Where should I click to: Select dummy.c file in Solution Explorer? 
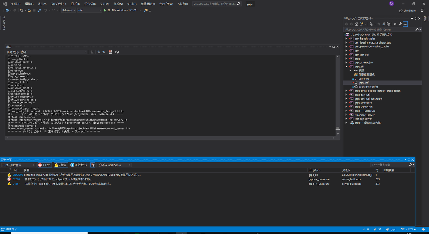pos(364,78)
